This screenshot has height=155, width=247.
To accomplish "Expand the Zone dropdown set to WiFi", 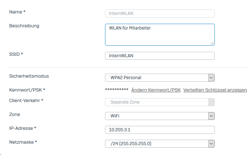I will click(160, 116).
